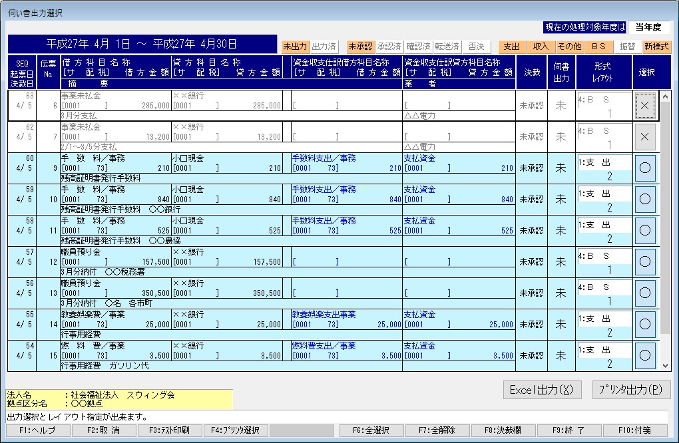Click the circle selection icon for slip No. 12
This screenshot has width=679, height=443.
644,261
